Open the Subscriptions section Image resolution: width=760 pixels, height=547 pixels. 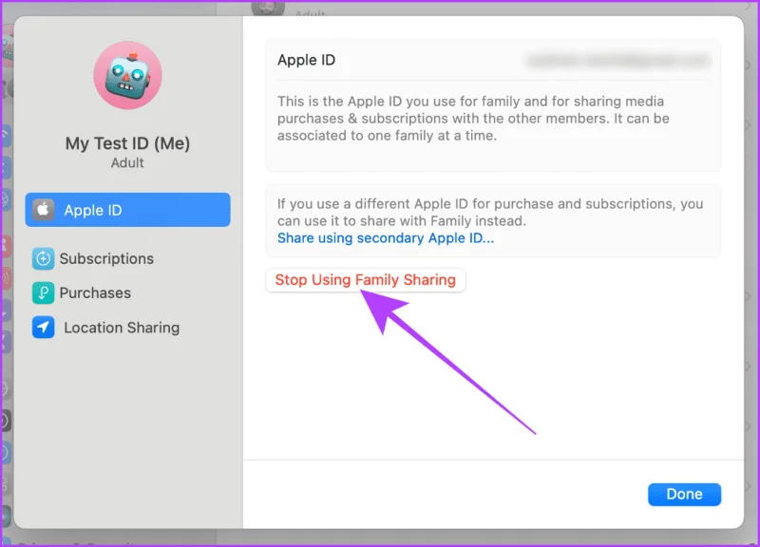pos(92,258)
